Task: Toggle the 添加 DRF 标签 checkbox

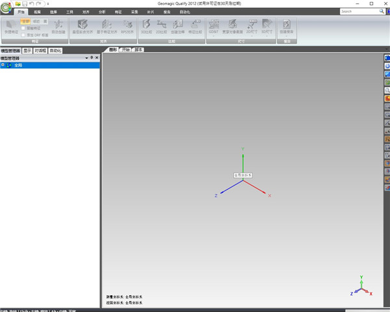Action: [x=24, y=35]
